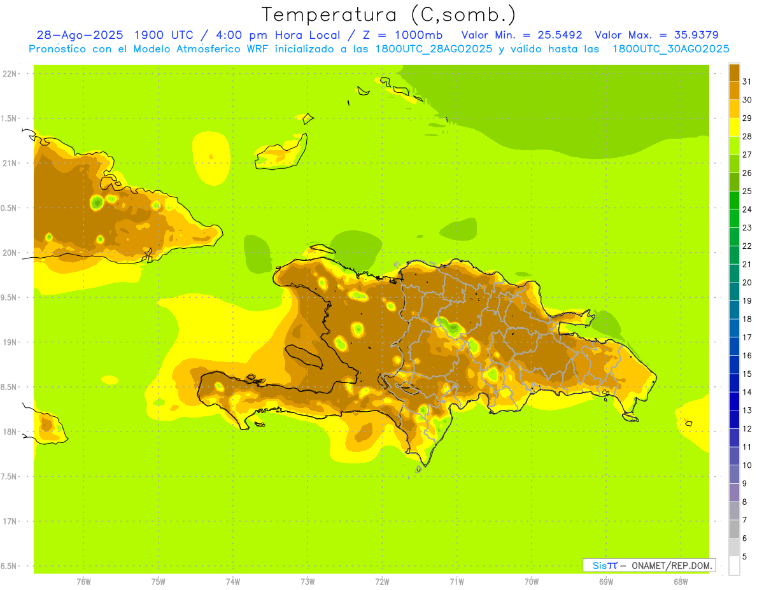The height and width of the screenshot is (590, 764).
Task: Click the '70W' longitude label
Action: pyautogui.click(x=532, y=581)
